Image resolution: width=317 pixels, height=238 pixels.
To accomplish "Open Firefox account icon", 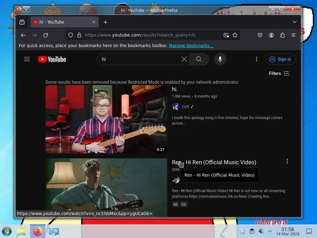I will tap(271, 35).
